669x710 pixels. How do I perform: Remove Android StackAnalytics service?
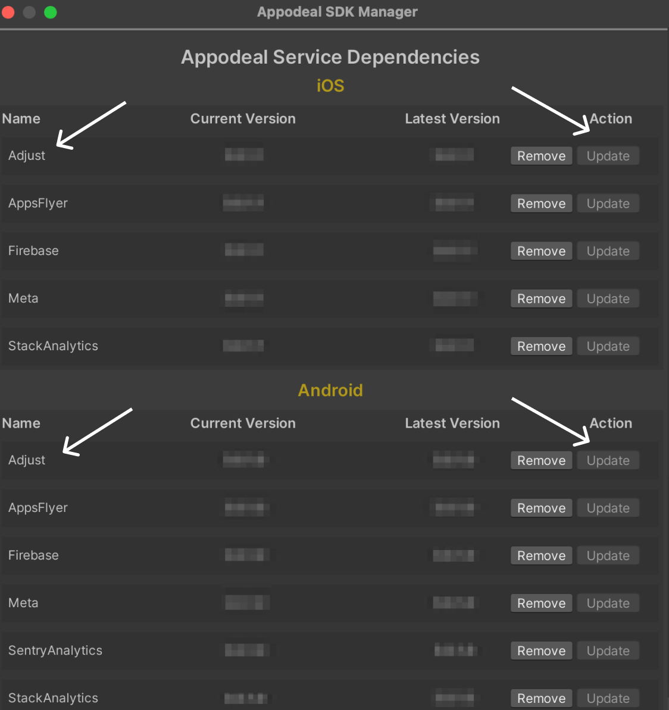coord(541,698)
